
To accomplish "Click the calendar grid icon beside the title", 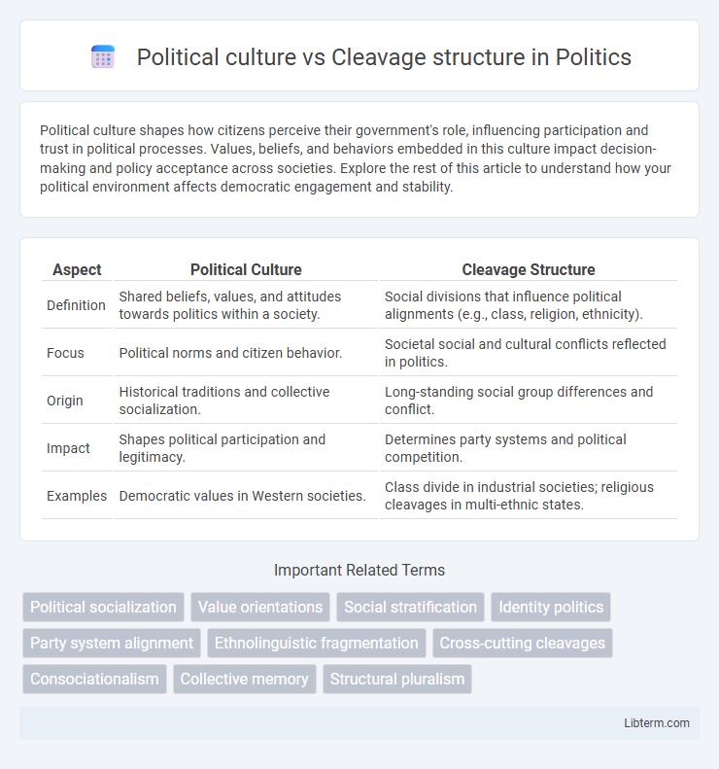I will 103,57.
